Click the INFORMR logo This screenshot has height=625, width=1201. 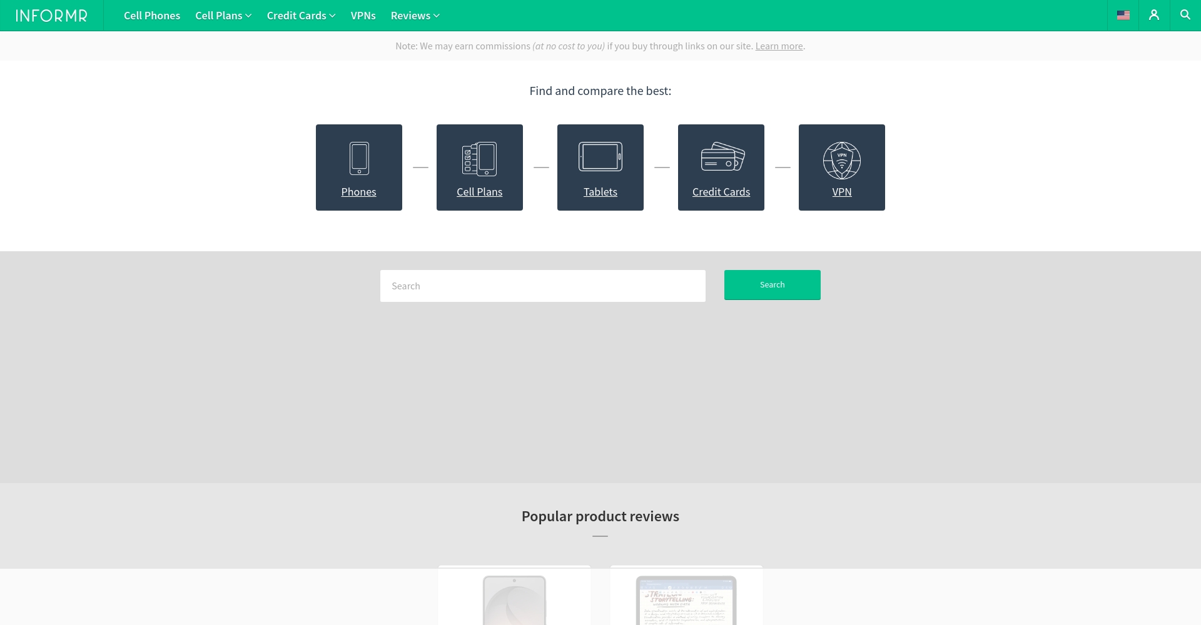[51, 16]
